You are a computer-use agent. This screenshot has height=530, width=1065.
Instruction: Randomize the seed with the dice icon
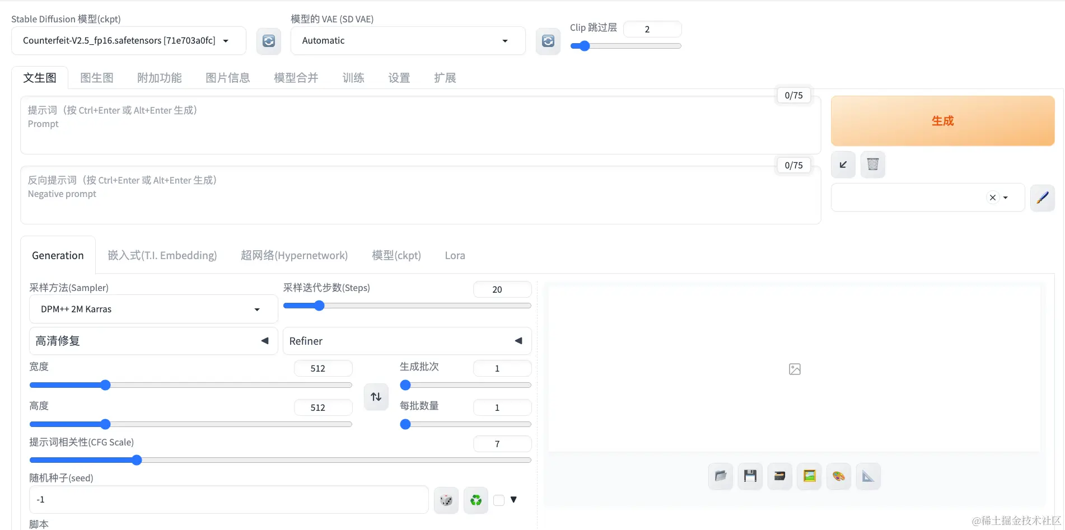[446, 500]
